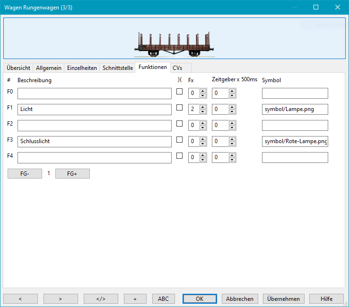
Task: Click the previous wagon '<' button
Action: coord(20,298)
